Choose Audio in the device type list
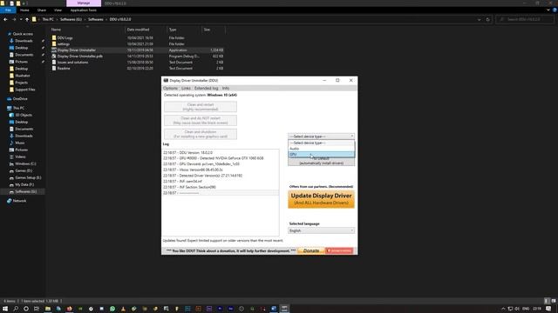Viewport: 558px width, 313px height. coord(322,149)
